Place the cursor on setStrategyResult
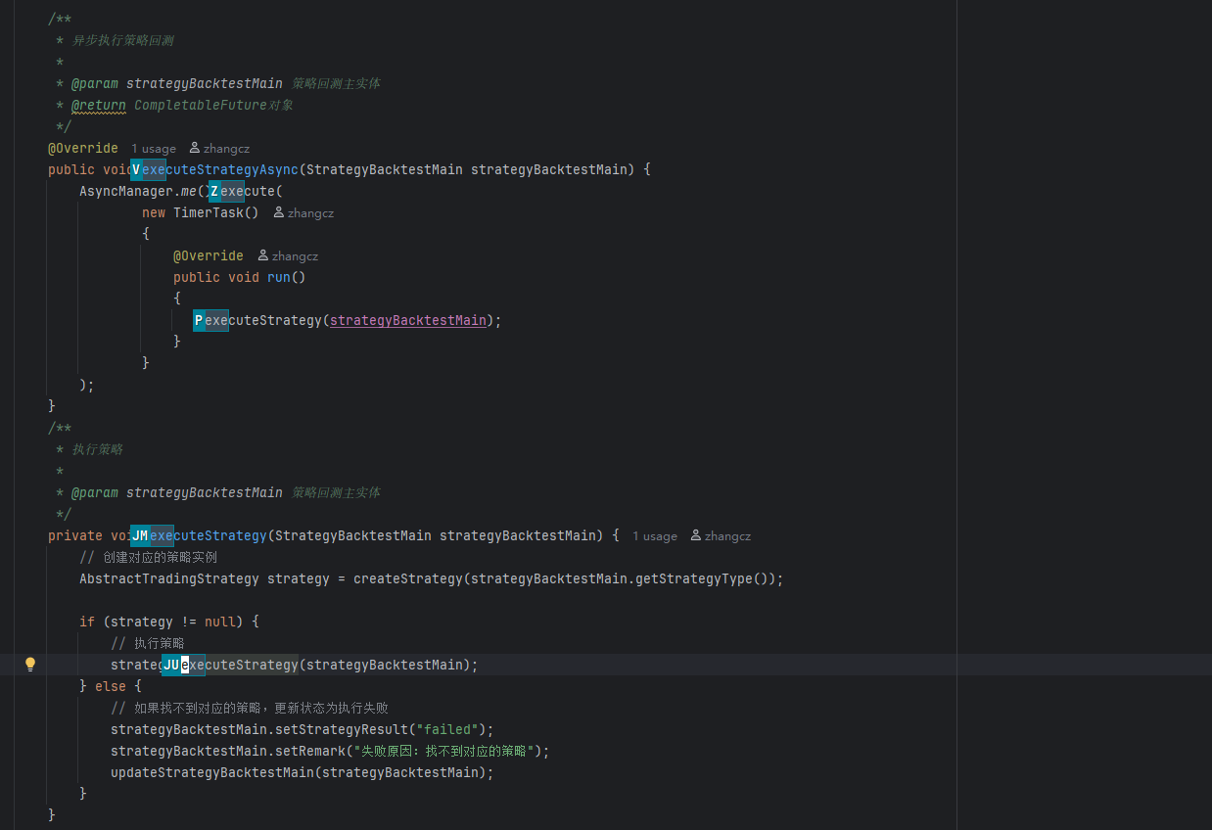 (x=342, y=729)
